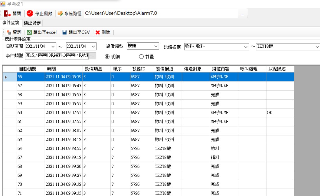The width and height of the screenshot is (320, 196).
Task: Switch to the 事件查詢 tab
Action: click(11, 23)
